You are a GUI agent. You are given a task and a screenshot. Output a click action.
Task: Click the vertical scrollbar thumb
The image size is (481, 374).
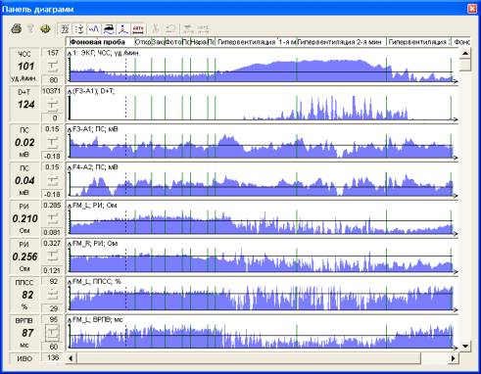(x=465, y=65)
